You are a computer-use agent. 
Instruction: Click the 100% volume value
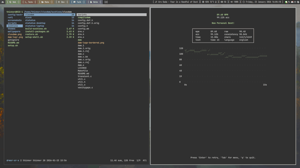[236, 2]
